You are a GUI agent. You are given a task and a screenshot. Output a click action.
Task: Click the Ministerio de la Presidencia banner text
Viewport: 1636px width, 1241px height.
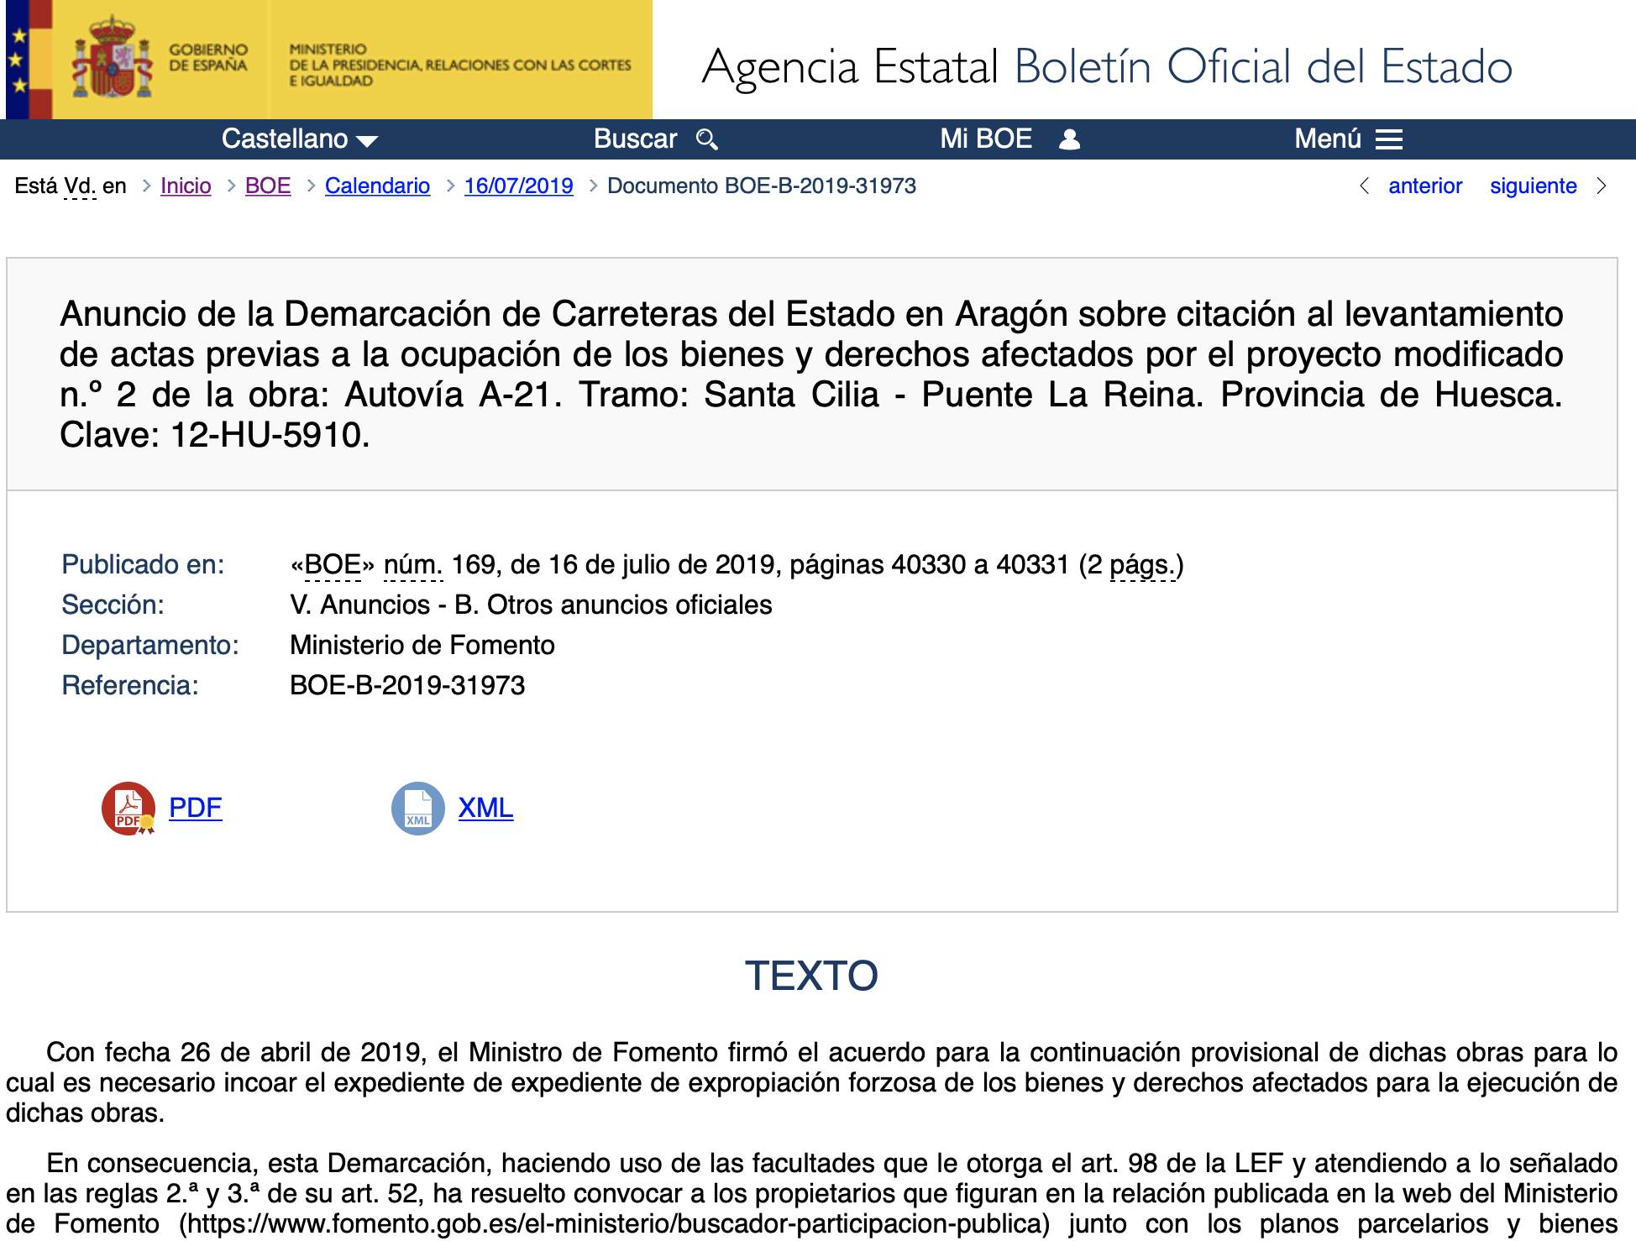pyautogui.click(x=459, y=65)
